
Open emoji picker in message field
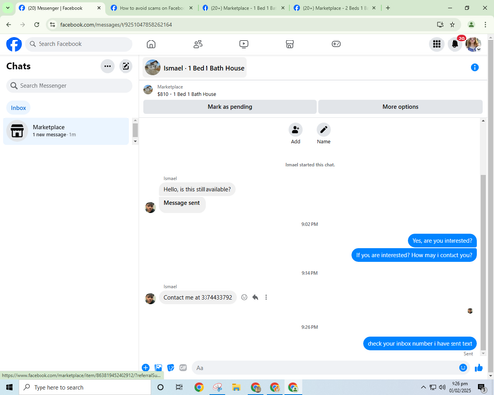[463, 368]
